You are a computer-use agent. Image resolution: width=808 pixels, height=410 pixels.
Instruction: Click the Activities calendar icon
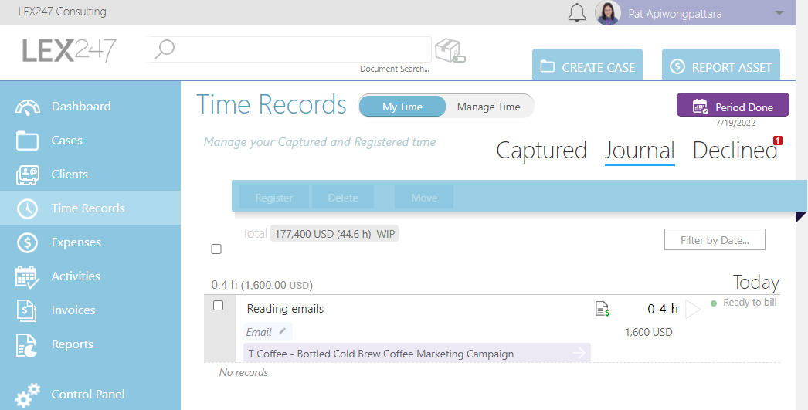[27, 276]
